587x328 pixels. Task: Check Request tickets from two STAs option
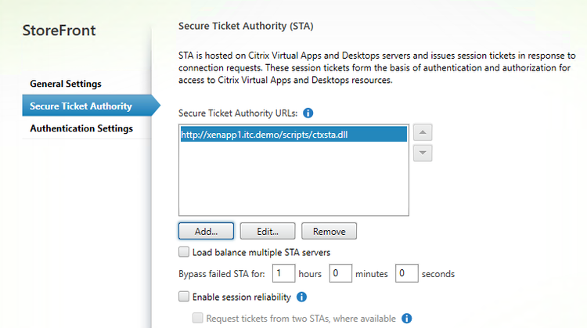(198, 318)
